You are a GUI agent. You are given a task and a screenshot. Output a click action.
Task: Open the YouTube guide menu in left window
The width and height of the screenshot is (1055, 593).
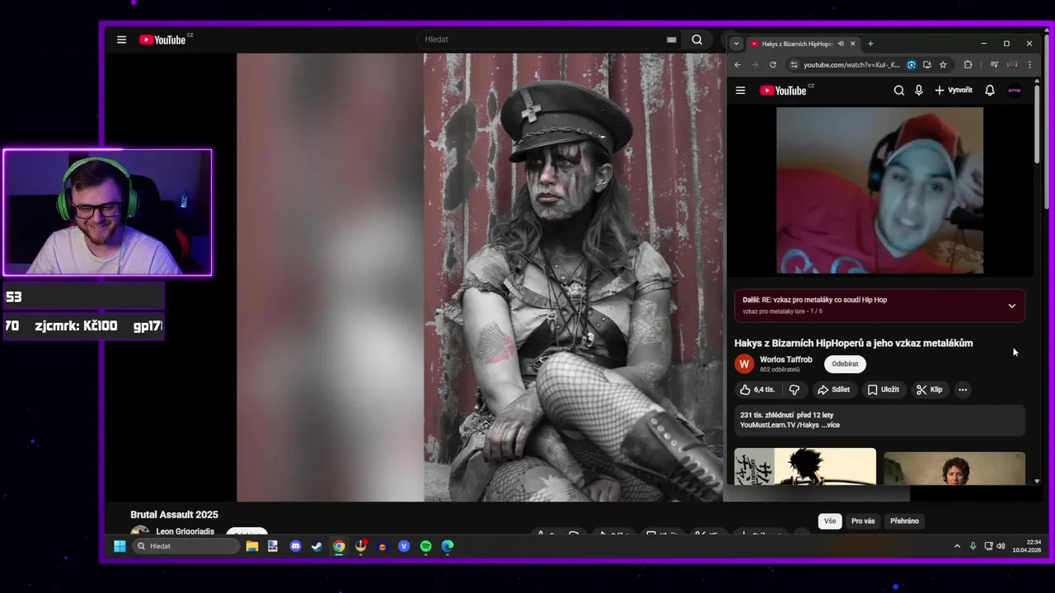(x=121, y=40)
